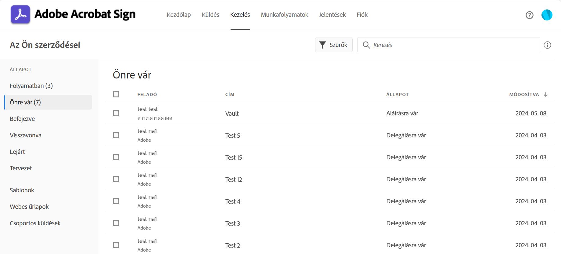Open the Test 15 agreement row
The width and height of the screenshot is (561, 254).
tap(234, 158)
